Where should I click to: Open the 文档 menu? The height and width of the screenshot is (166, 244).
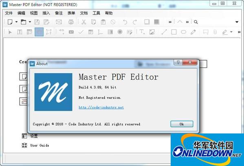(84, 13)
